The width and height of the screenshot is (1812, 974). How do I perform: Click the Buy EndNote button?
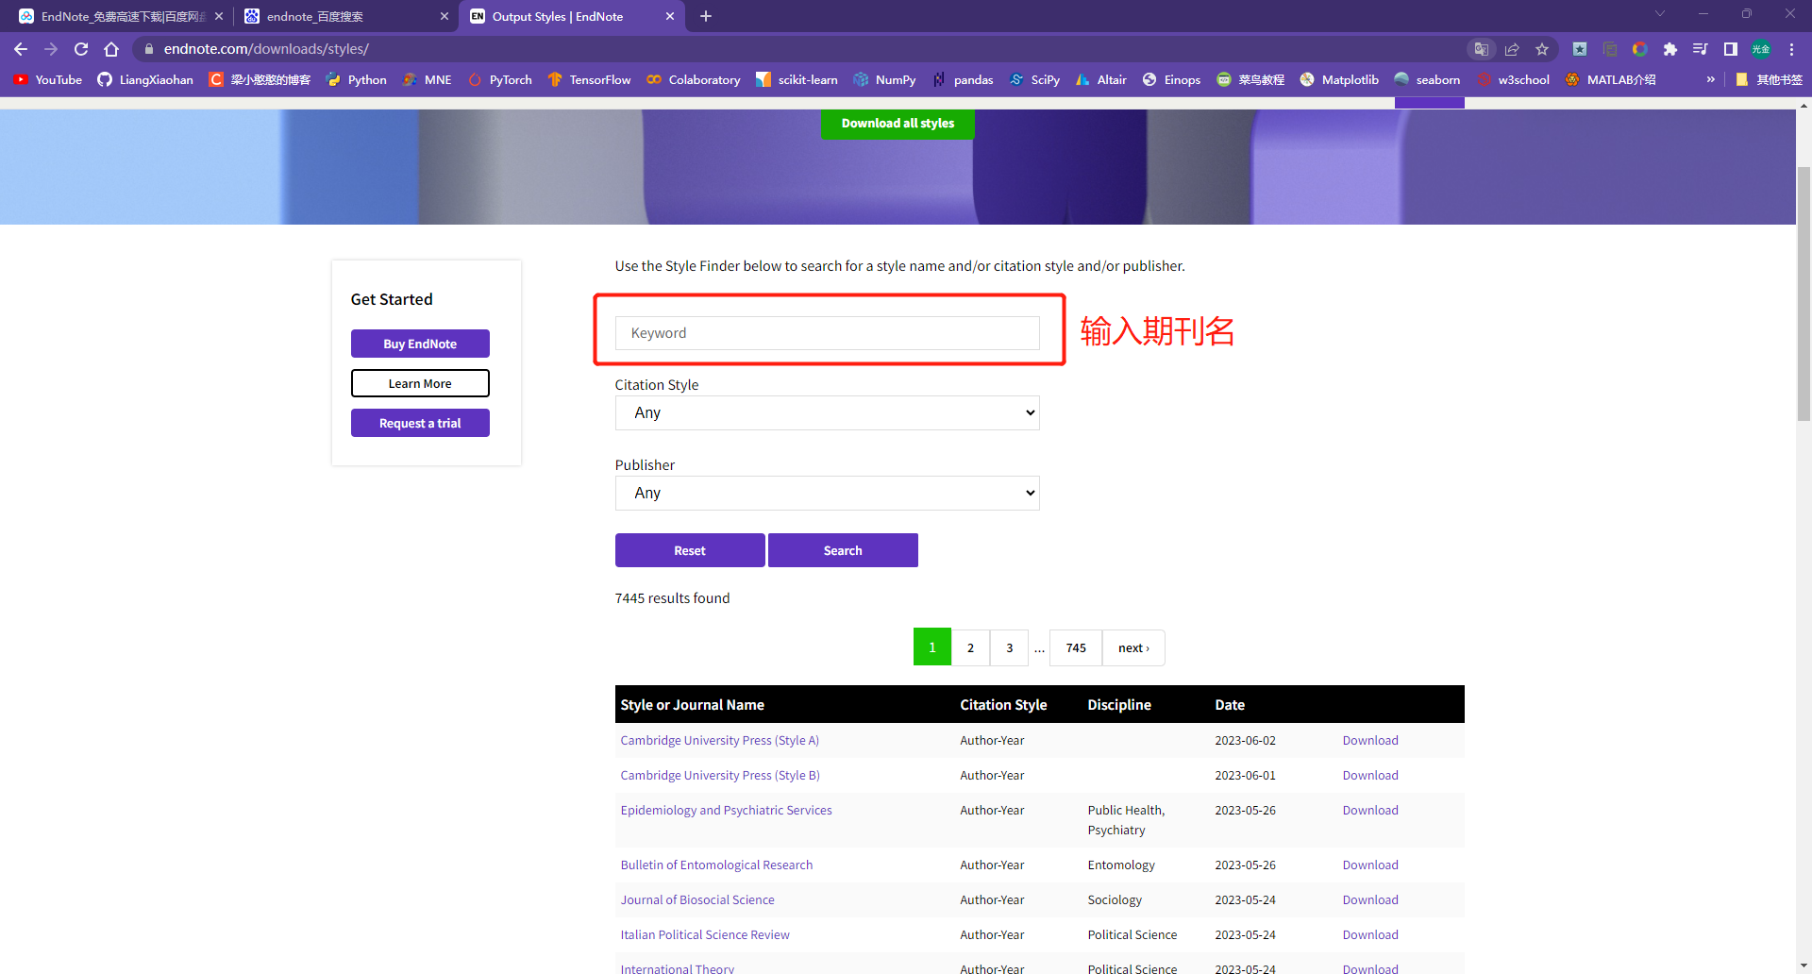point(420,344)
